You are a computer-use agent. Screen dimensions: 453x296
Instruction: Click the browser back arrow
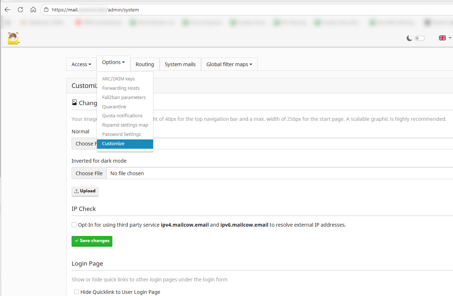[8, 10]
